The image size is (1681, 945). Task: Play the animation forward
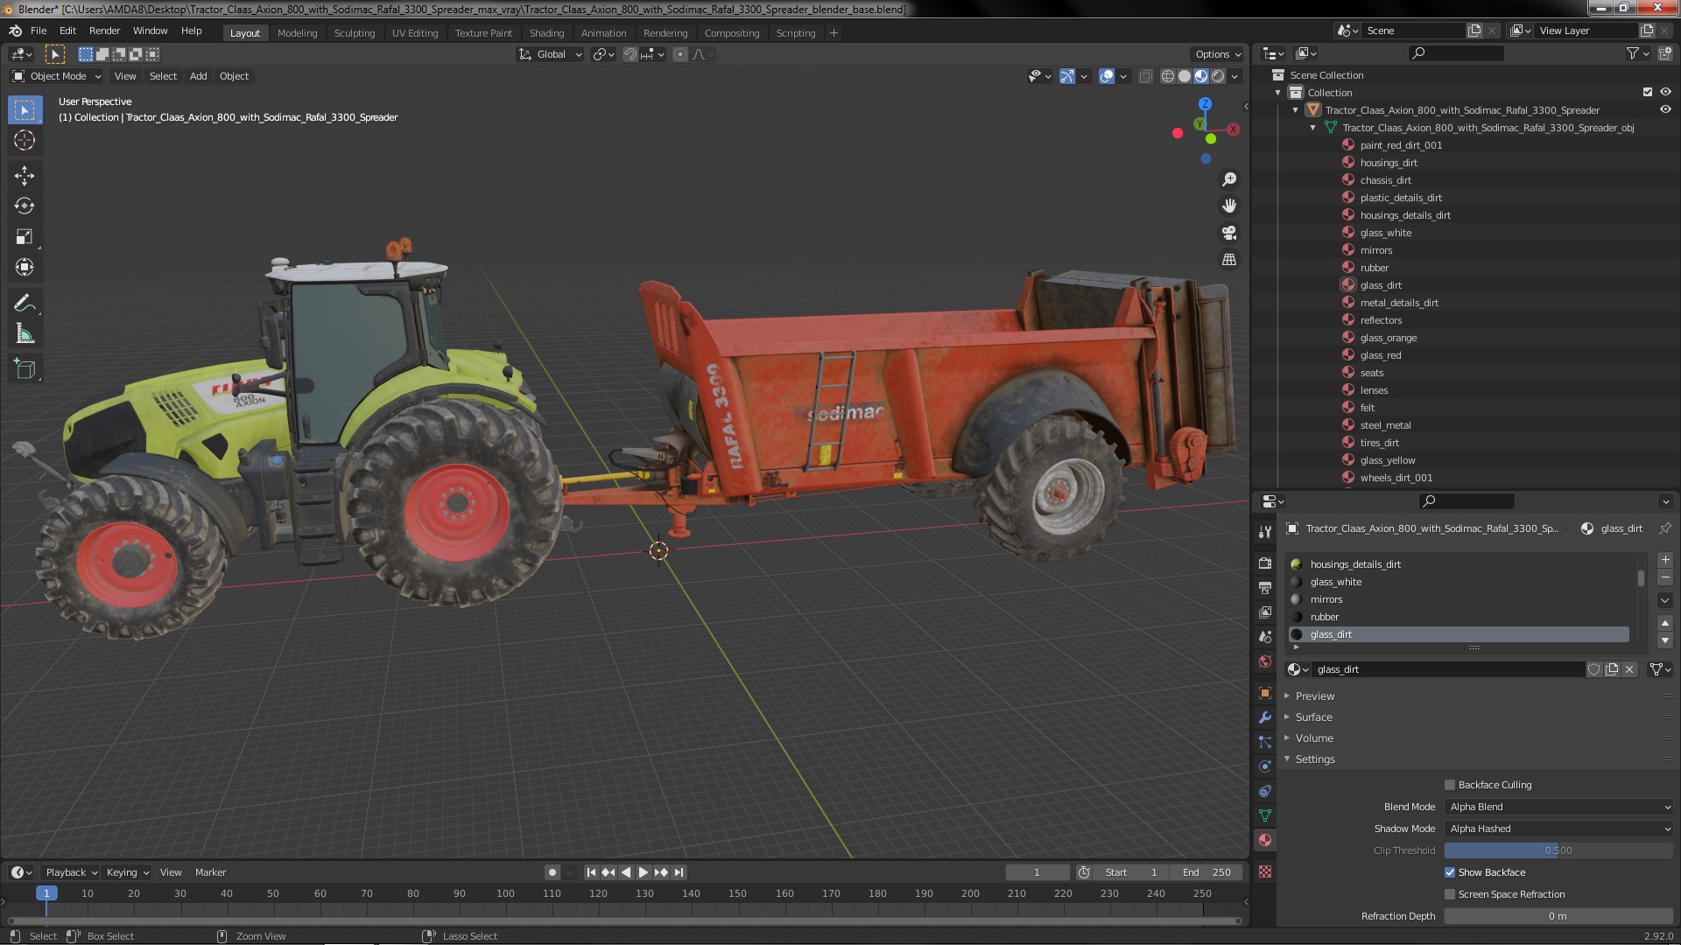[x=644, y=872]
